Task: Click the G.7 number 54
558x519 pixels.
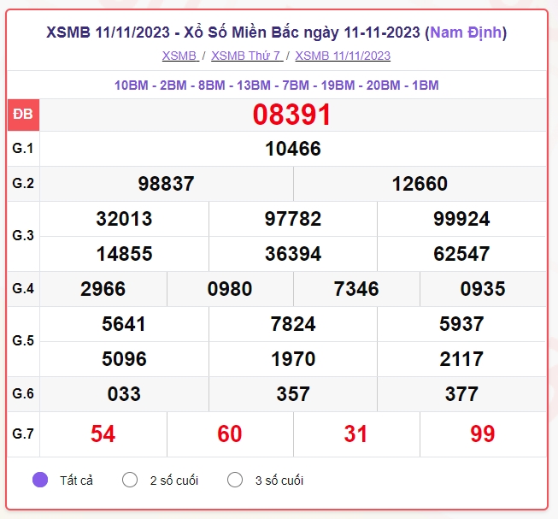Action: 103,433
